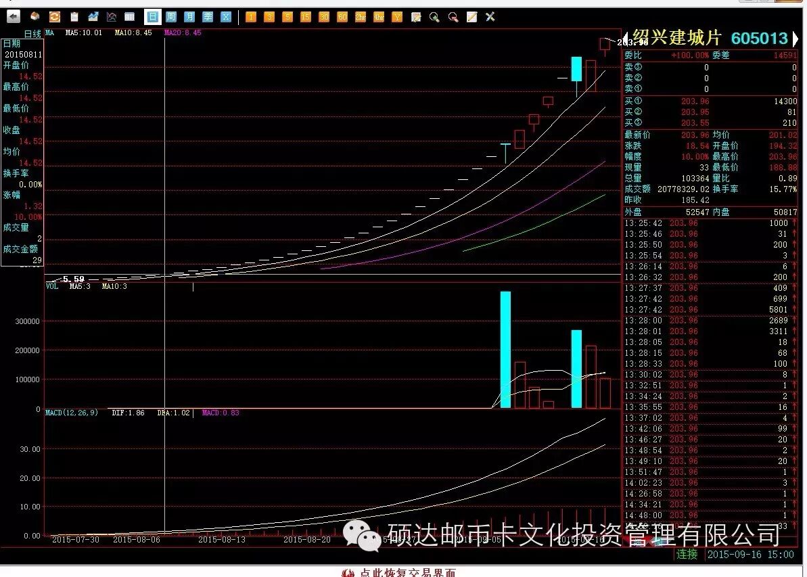Open the drawing pencil note icon
Image resolution: width=807 pixels, height=577 pixels.
[x=472, y=17]
